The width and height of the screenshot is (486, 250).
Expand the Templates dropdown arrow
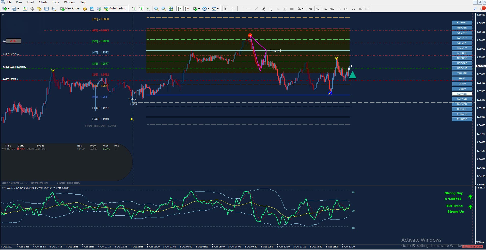tap(218, 9)
